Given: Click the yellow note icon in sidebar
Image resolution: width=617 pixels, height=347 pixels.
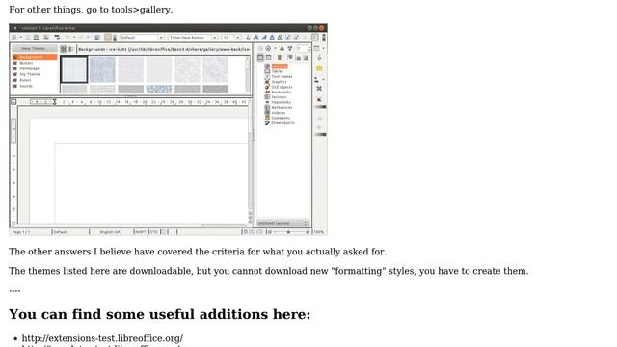Looking at the screenshot, I should (319, 68).
